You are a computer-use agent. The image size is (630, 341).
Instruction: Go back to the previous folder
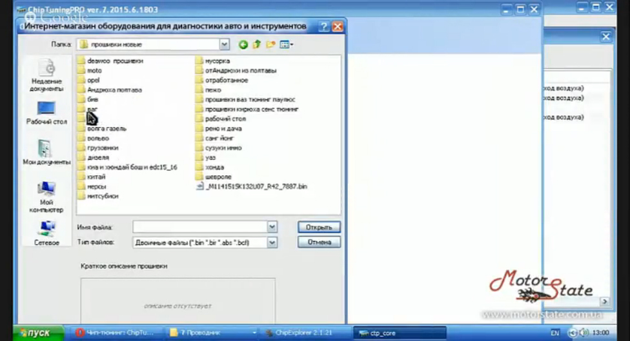[243, 44]
